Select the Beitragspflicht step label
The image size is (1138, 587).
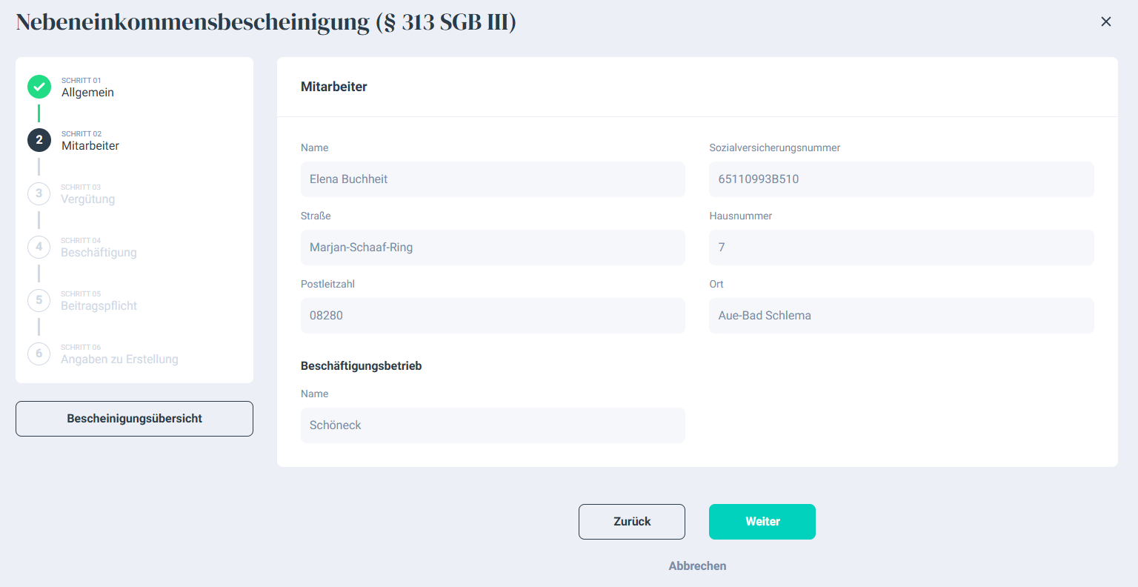tap(99, 306)
